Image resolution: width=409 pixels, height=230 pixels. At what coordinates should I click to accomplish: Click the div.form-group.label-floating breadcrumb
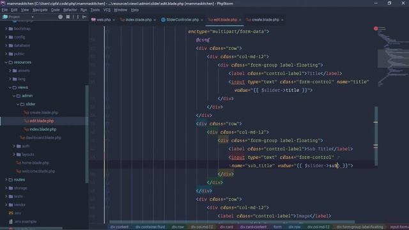point(360,227)
